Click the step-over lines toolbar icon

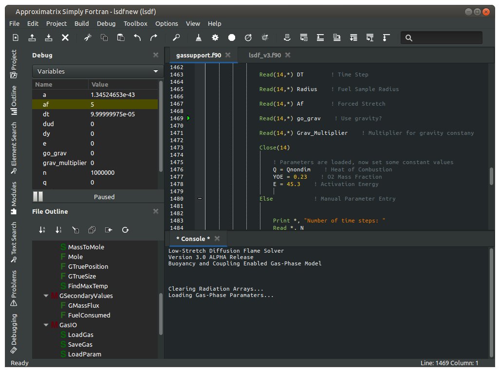320,37
